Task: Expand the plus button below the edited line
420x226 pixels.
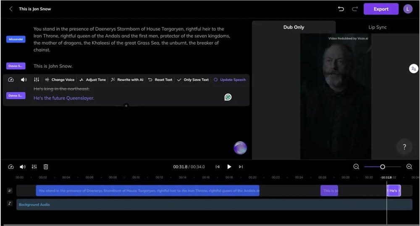Action: click(x=126, y=106)
